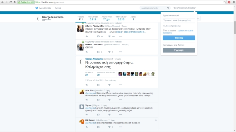The width and height of the screenshot is (236, 132).
Task: Bookmark this page with the star icon
Action: (225, 2)
